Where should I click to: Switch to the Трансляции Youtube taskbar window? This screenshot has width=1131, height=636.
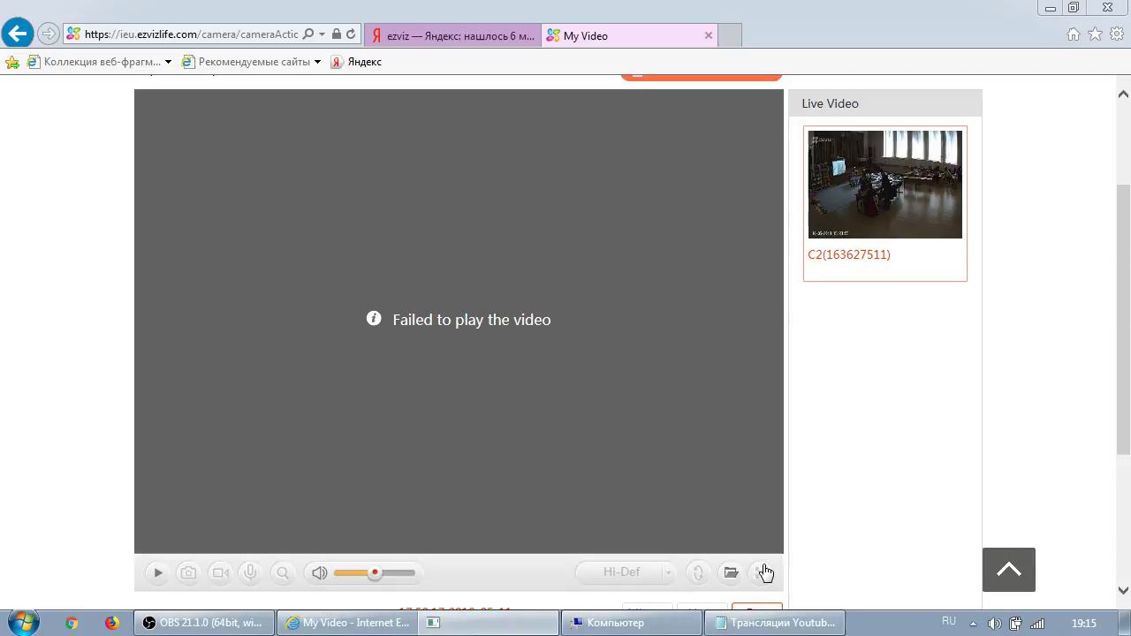coord(775,623)
